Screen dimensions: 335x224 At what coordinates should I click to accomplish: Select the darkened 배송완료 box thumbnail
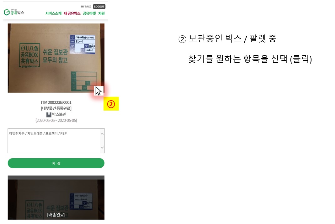point(56,198)
